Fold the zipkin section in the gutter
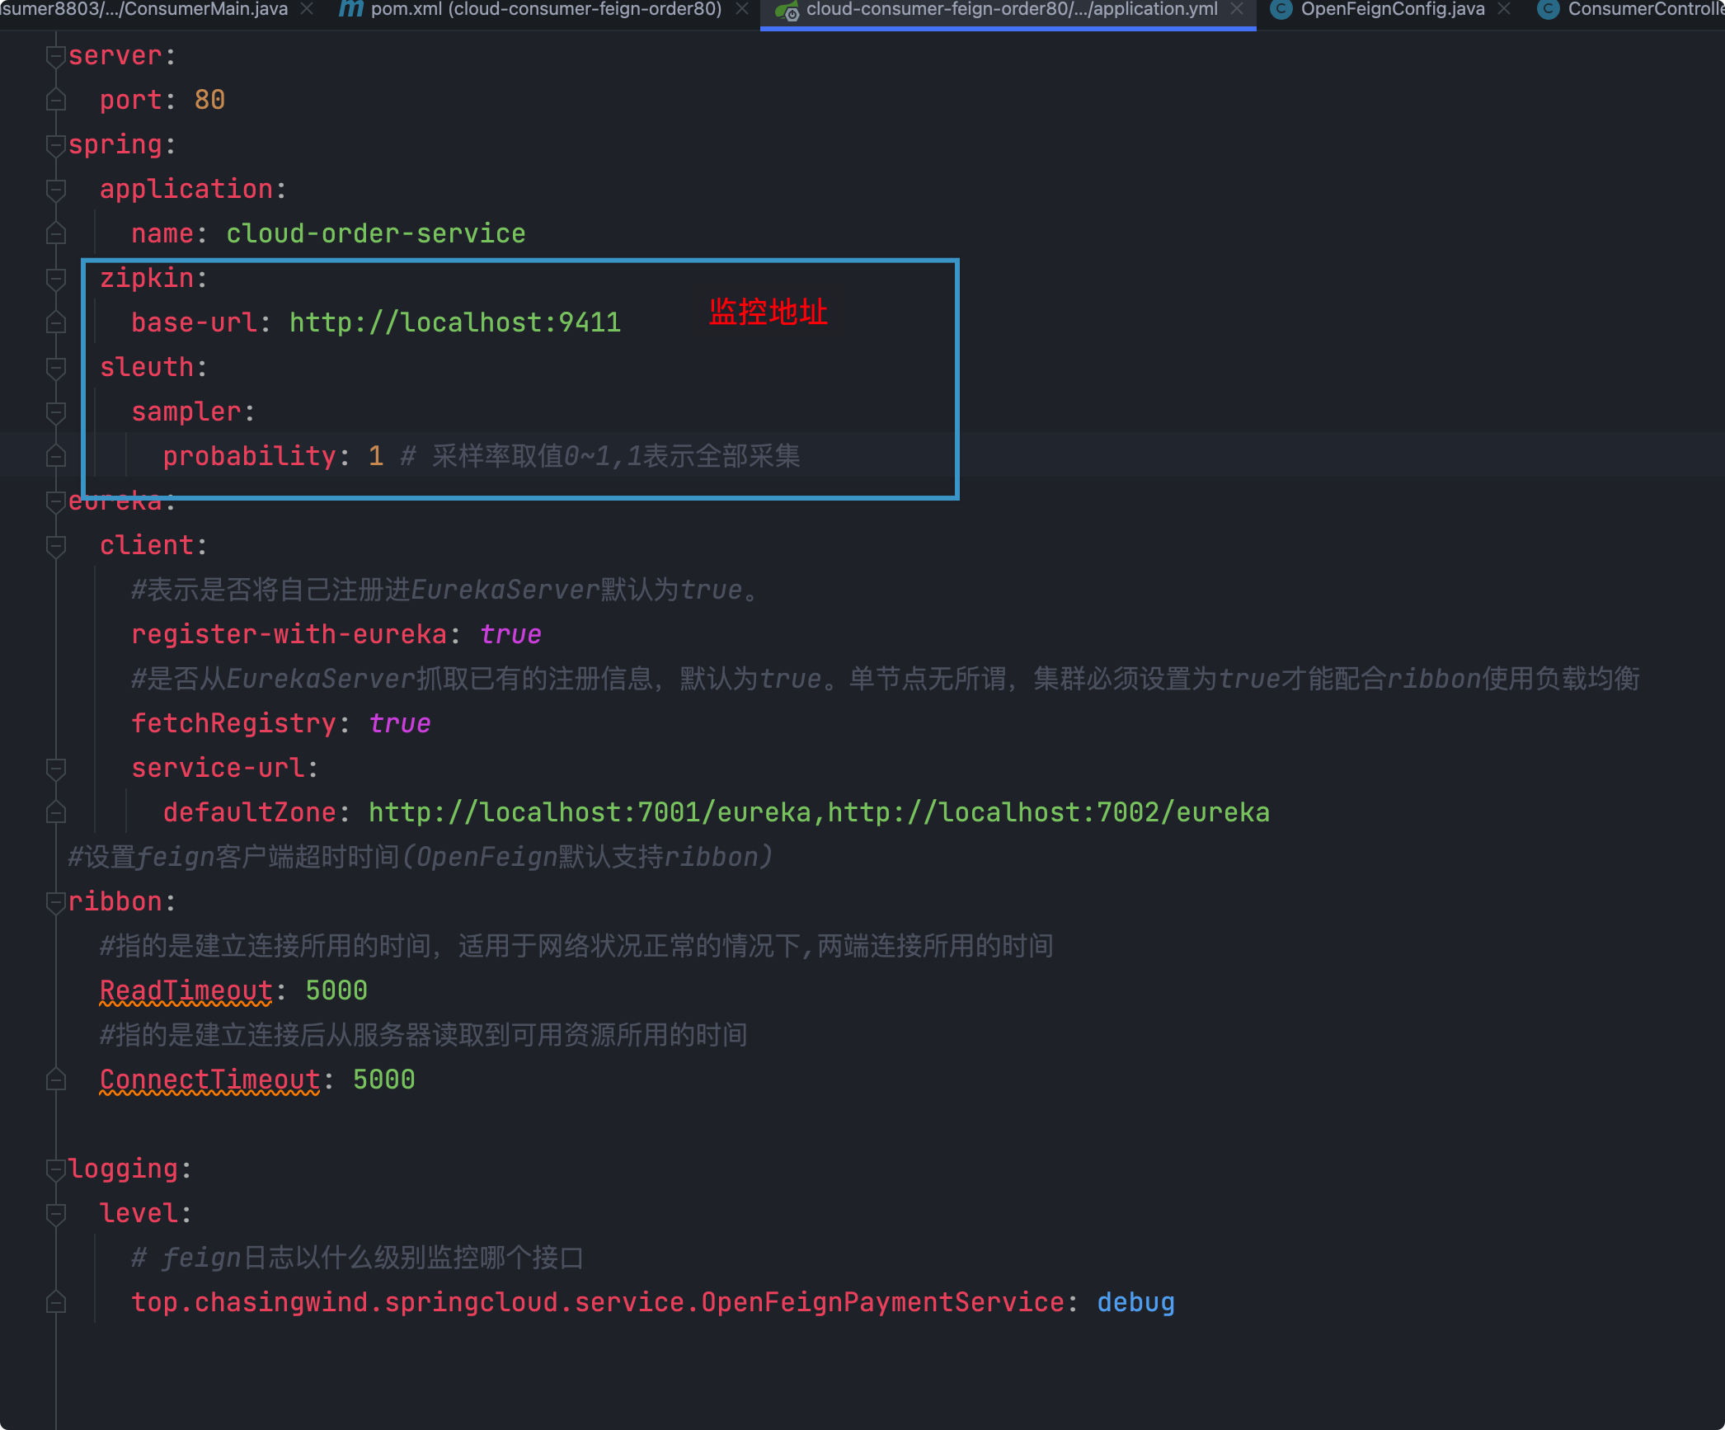Image resolution: width=1725 pixels, height=1430 pixels. pos(56,279)
